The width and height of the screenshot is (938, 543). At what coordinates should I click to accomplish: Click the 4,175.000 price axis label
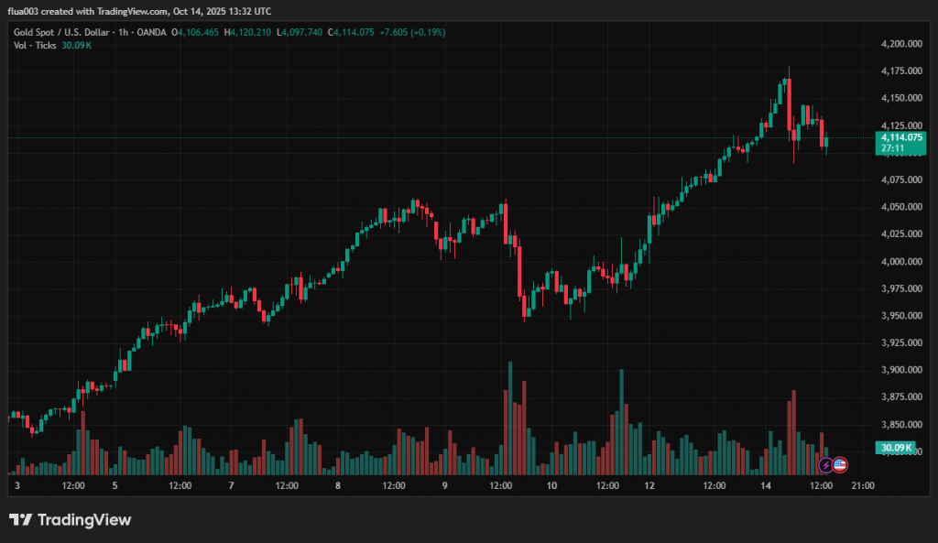pyautogui.click(x=899, y=71)
